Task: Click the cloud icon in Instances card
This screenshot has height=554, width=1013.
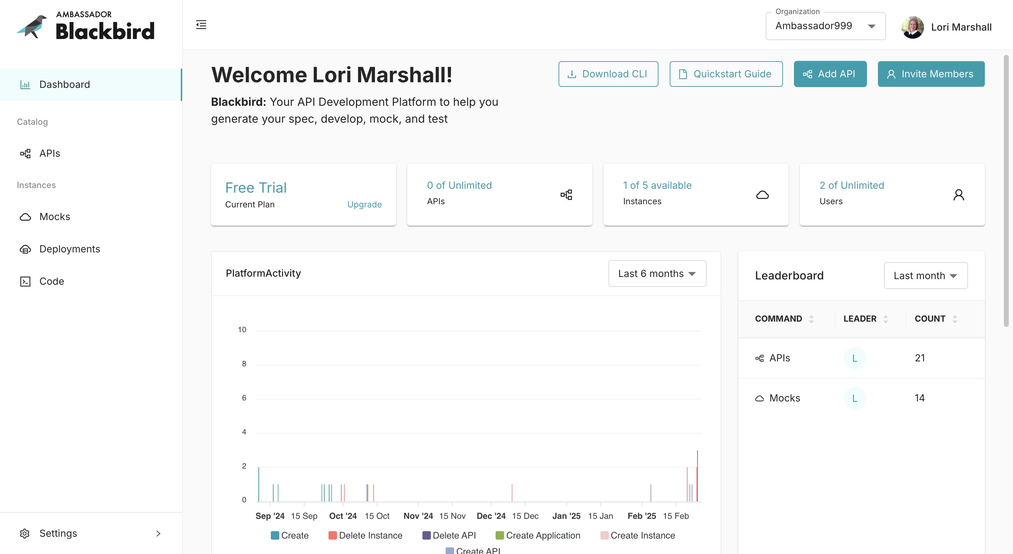Action: pos(762,194)
